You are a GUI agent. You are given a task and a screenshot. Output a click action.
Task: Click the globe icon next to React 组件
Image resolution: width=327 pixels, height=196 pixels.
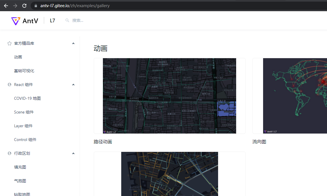9,85
